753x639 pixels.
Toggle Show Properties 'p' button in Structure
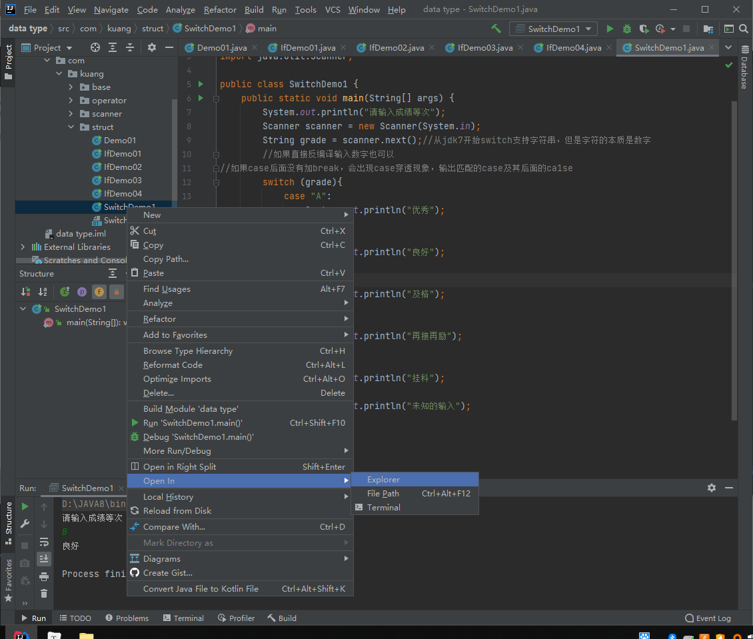pos(82,291)
